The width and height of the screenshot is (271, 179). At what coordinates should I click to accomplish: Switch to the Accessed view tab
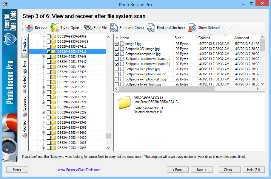[x=24, y=107]
